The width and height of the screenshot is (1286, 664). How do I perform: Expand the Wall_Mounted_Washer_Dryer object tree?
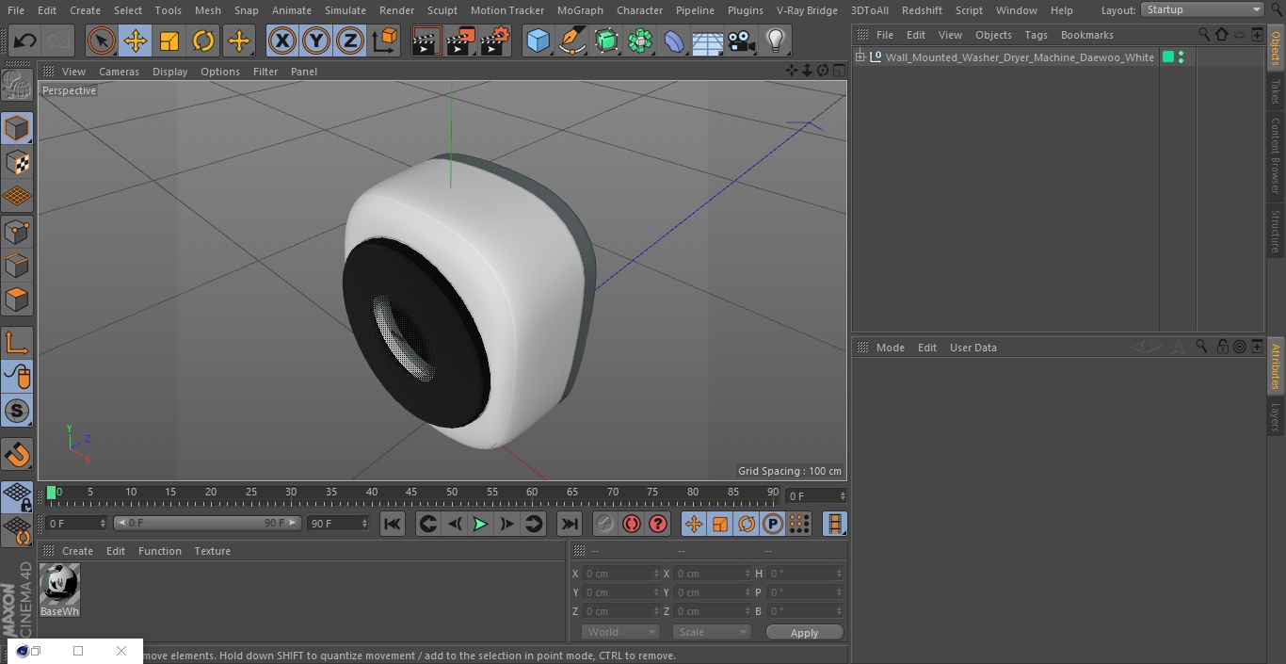coord(860,57)
